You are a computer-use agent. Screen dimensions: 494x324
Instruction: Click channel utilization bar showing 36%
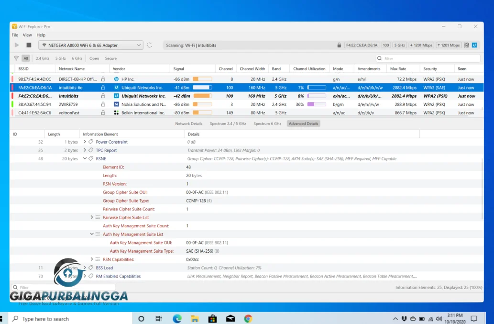pyautogui.click(x=317, y=104)
